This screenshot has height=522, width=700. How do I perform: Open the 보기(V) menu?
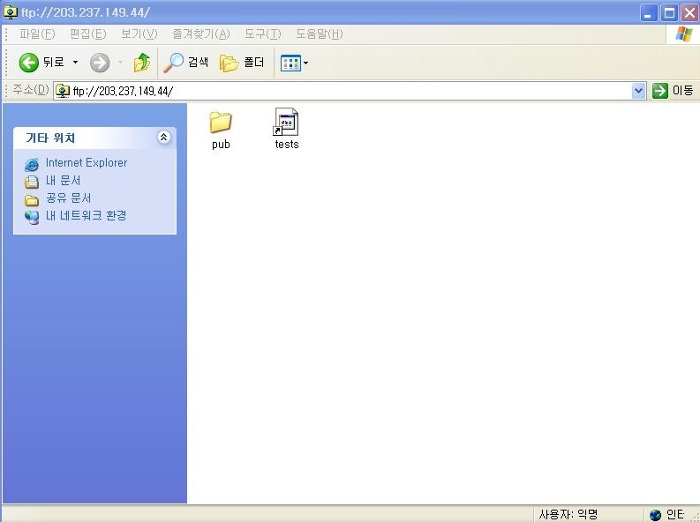[139, 34]
